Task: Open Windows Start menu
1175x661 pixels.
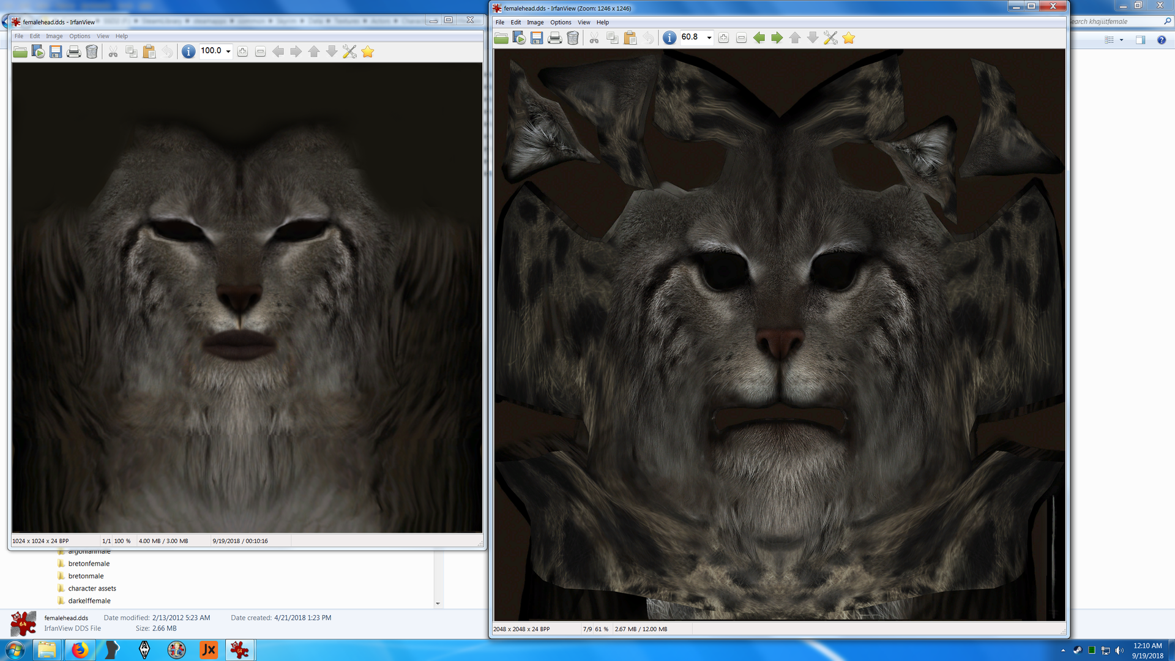Action: (15, 650)
